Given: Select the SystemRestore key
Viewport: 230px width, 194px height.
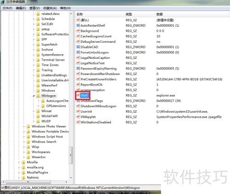Looking at the screenshot, I should (x=52, y=55).
